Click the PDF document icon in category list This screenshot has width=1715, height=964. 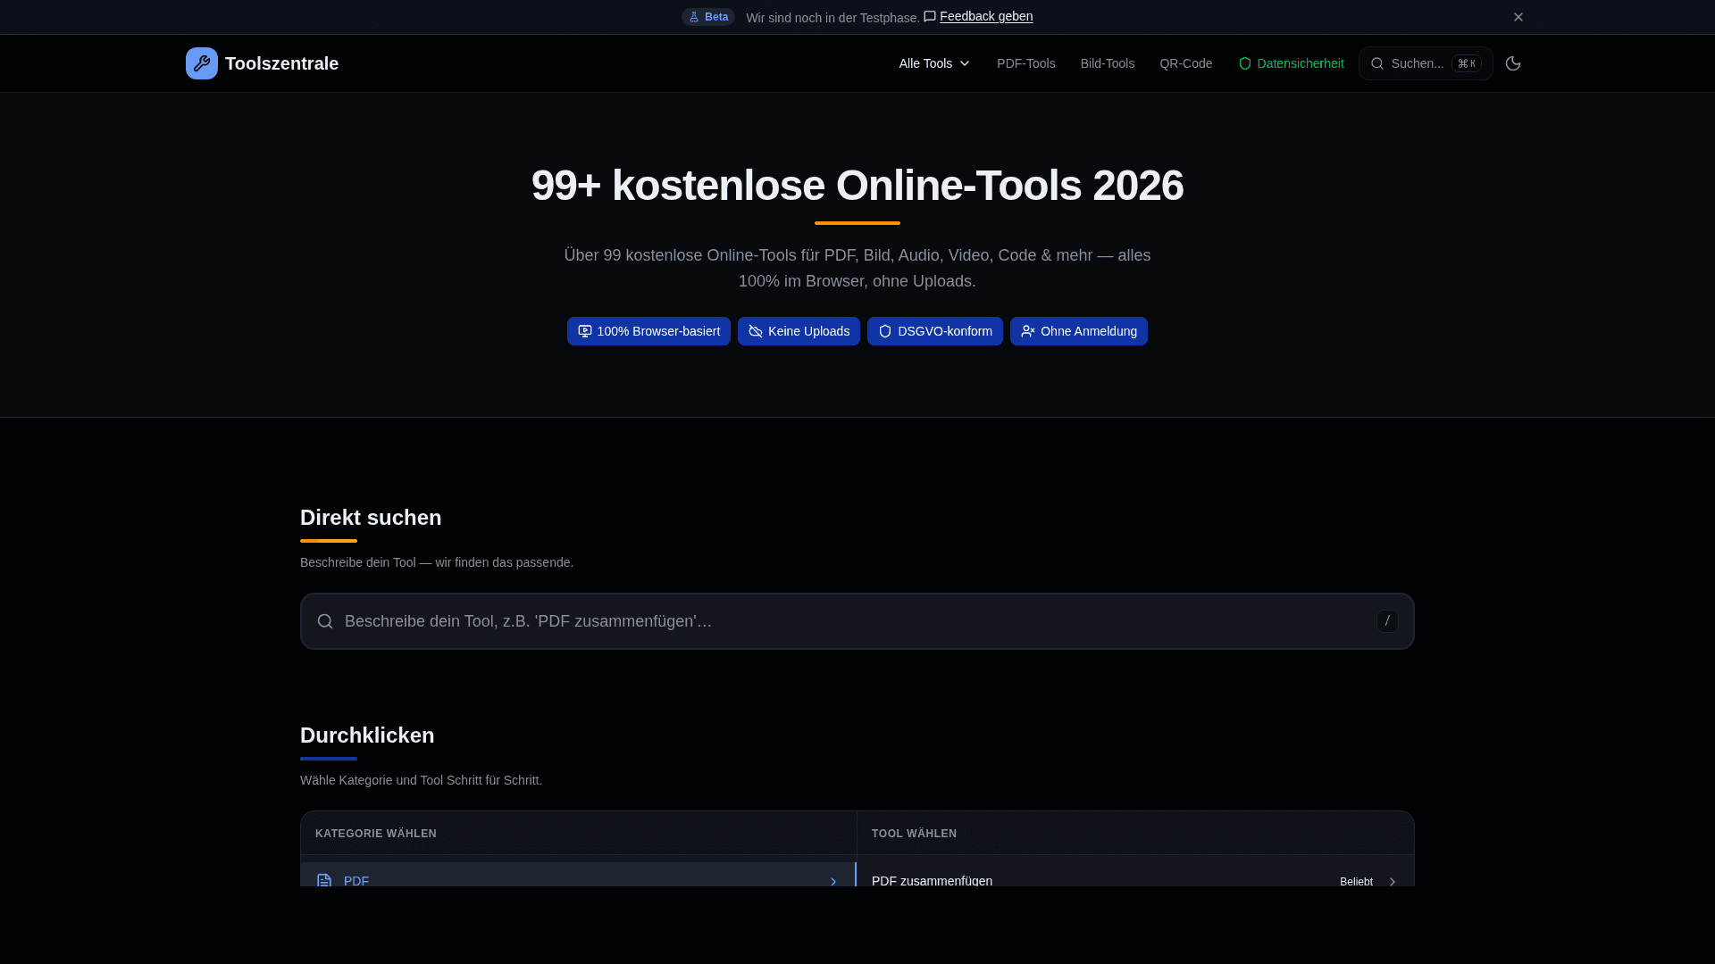click(x=324, y=880)
